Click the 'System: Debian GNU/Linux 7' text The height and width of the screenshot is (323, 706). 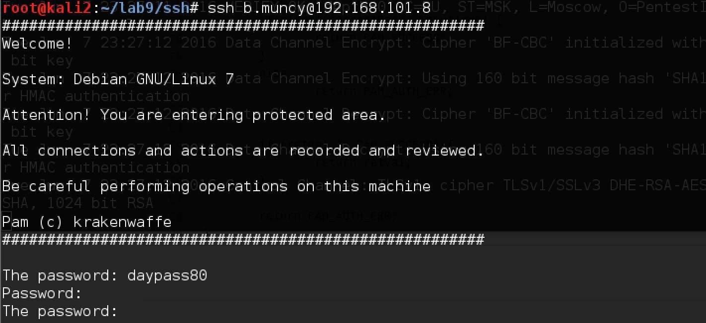pos(118,79)
